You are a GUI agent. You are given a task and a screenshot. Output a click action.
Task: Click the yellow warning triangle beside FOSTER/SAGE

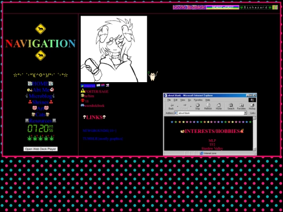[x=83, y=91]
